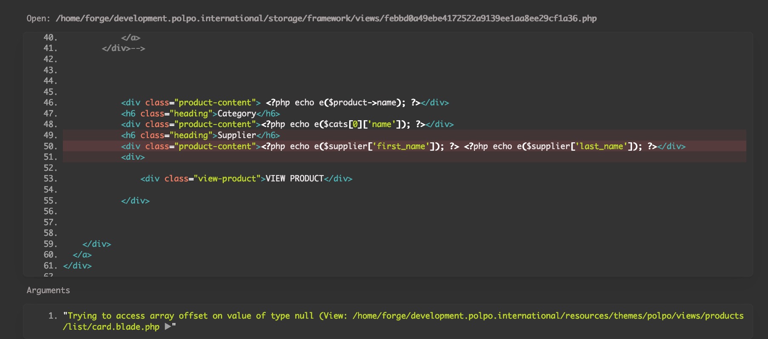Click /list/card.blade.php path text

coord(111,327)
